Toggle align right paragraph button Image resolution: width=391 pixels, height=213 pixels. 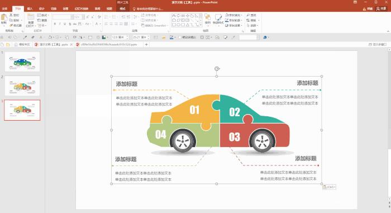pyautogui.click(x=116, y=24)
